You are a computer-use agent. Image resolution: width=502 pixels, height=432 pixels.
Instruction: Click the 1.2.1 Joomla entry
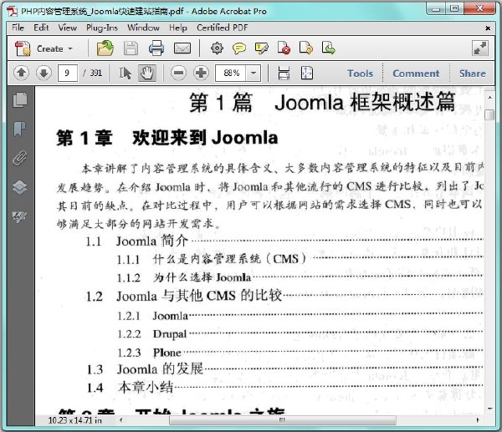click(300, 316)
